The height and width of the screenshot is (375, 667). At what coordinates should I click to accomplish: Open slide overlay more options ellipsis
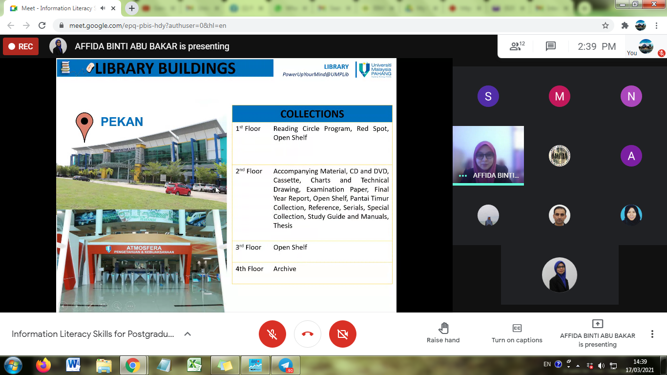click(x=130, y=306)
